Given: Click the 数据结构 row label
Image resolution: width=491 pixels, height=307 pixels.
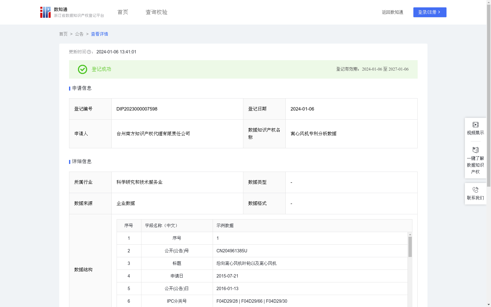Looking at the screenshot, I should pos(83,270).
